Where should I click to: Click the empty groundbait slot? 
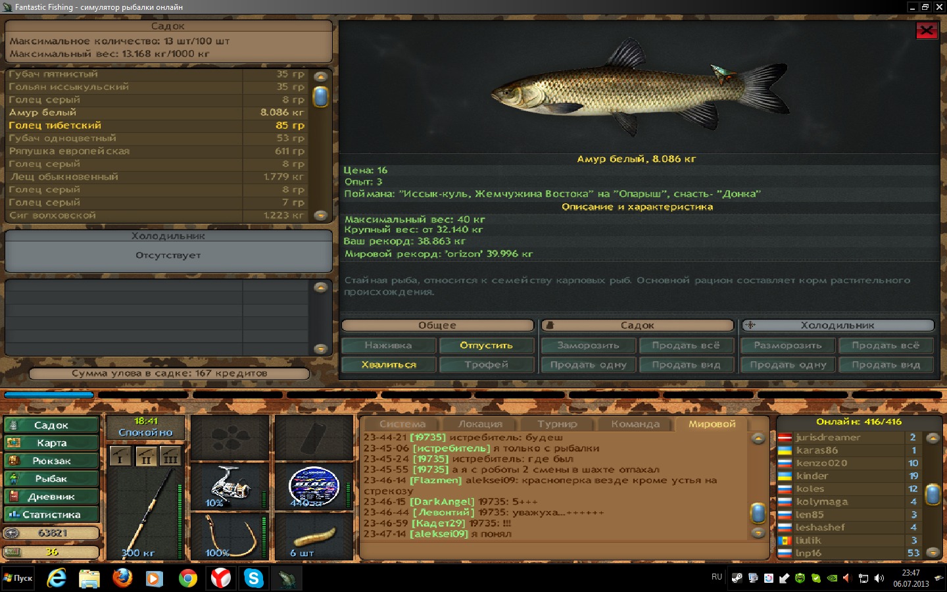click(x=230, y=437)
